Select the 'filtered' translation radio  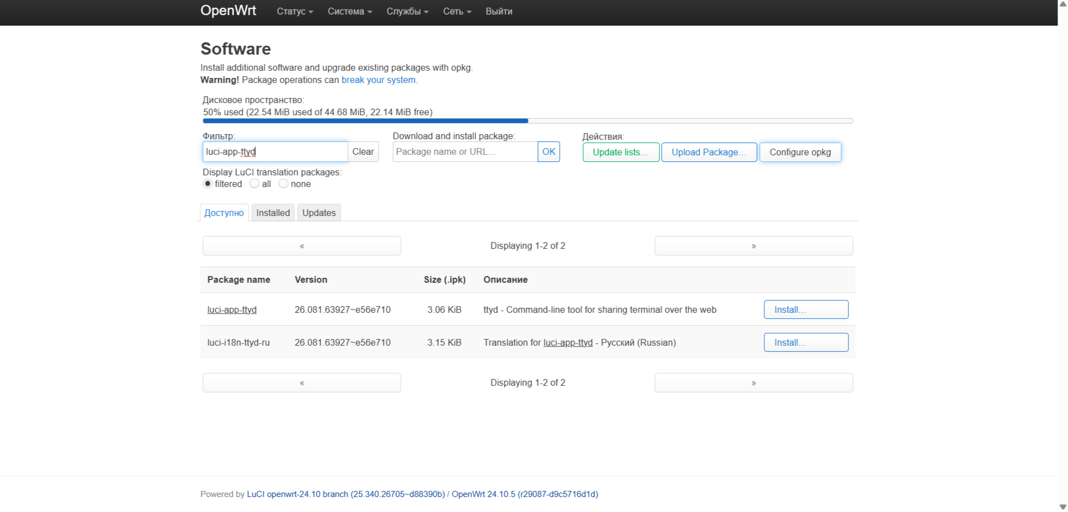click(208, 184)
